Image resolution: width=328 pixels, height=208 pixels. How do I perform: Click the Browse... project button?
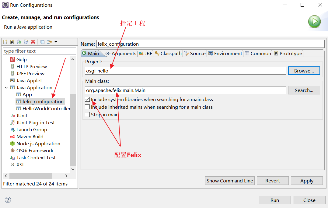coord(304,71)
